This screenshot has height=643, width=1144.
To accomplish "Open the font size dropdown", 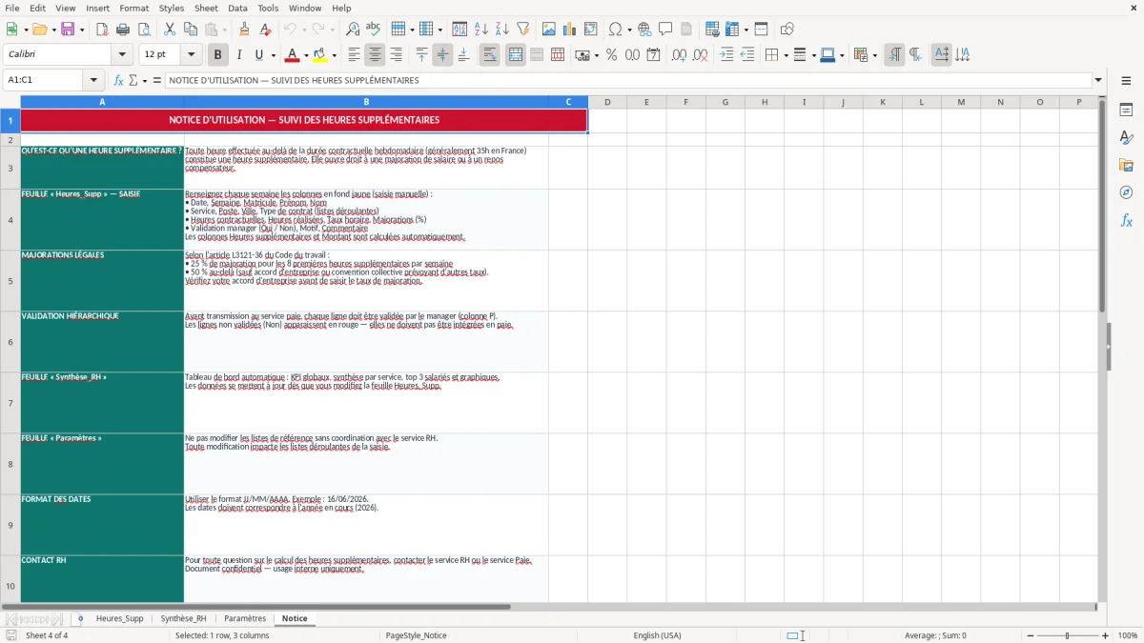I will point(191,55).
